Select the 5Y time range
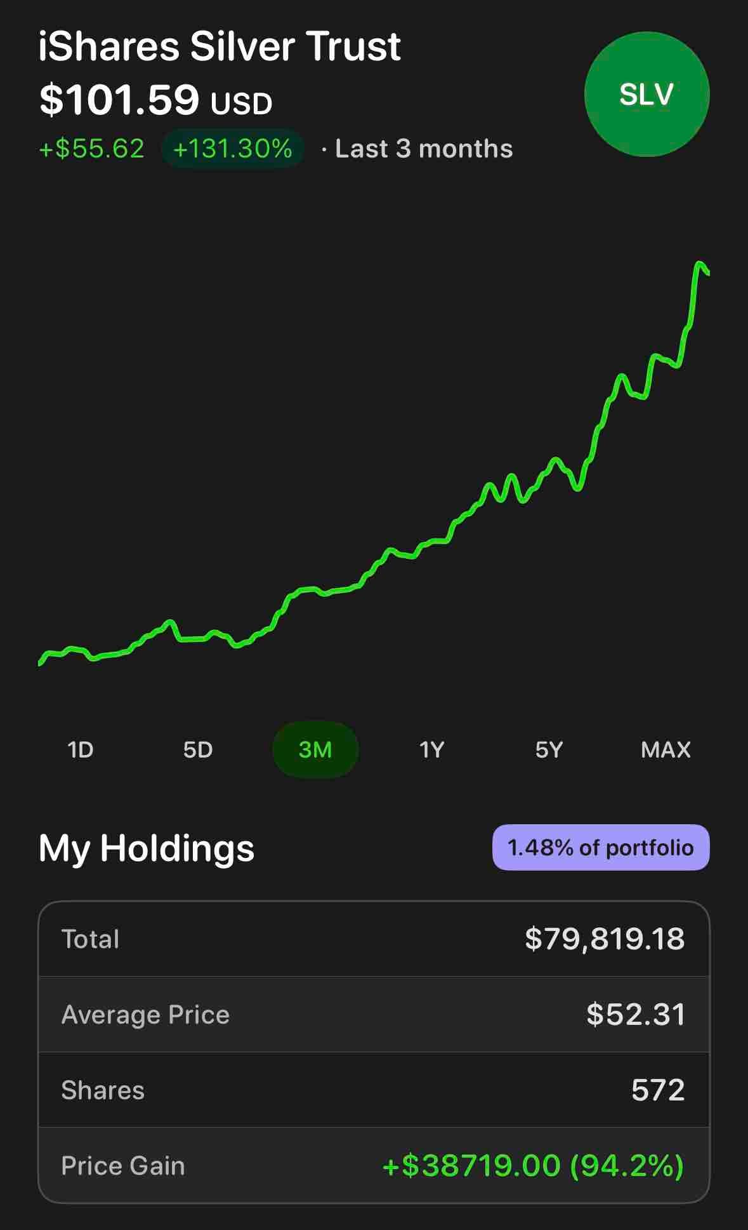 coord(549,750)
